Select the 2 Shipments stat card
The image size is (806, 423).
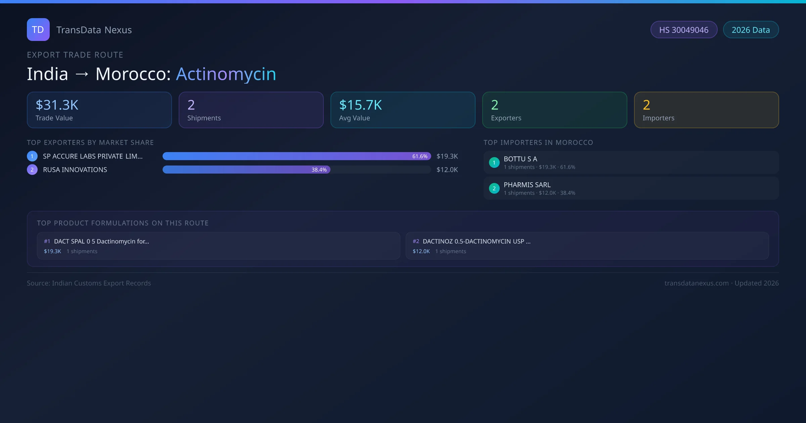click(x=251, y=110)
